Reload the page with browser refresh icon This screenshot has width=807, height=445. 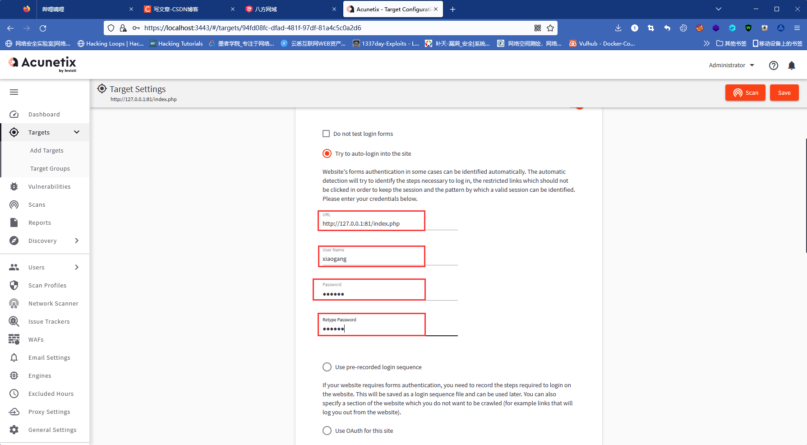click(x=43, y=28)
